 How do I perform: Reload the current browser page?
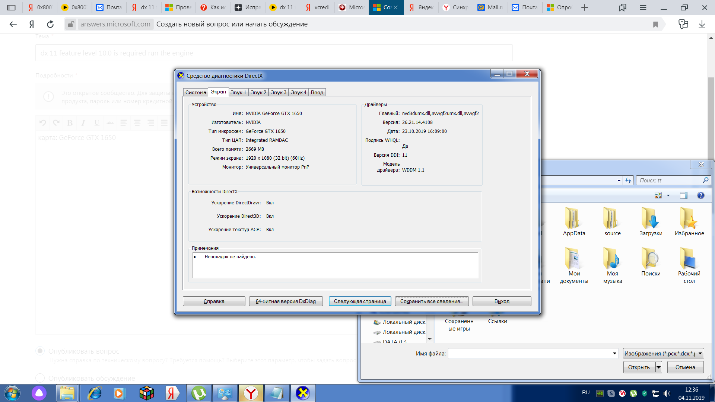tap(50, 24)
